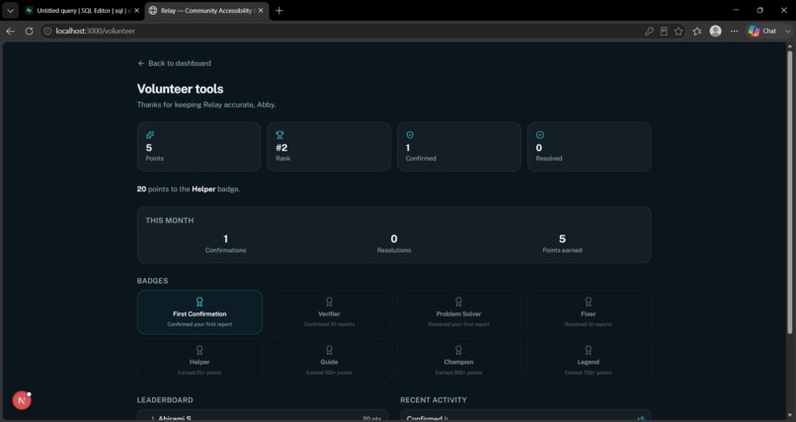
Task: Click the 'Confirmations' label under This Month
Action: pyautogui.click(x=225, y=250)
